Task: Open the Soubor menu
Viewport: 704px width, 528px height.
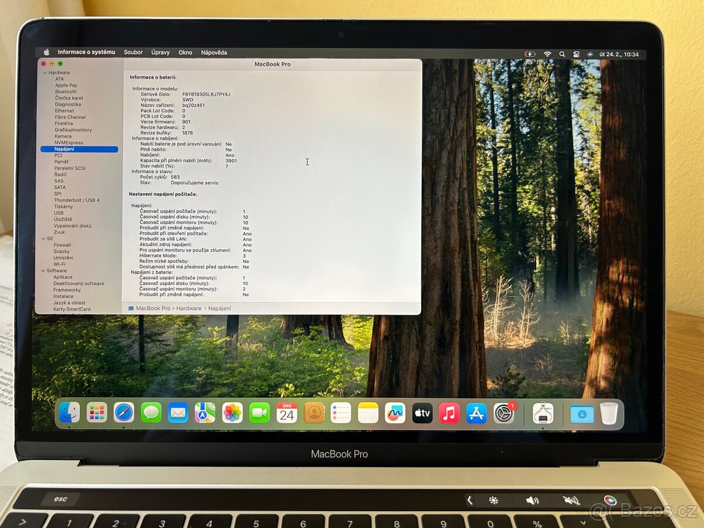Action: coord(133,52)
